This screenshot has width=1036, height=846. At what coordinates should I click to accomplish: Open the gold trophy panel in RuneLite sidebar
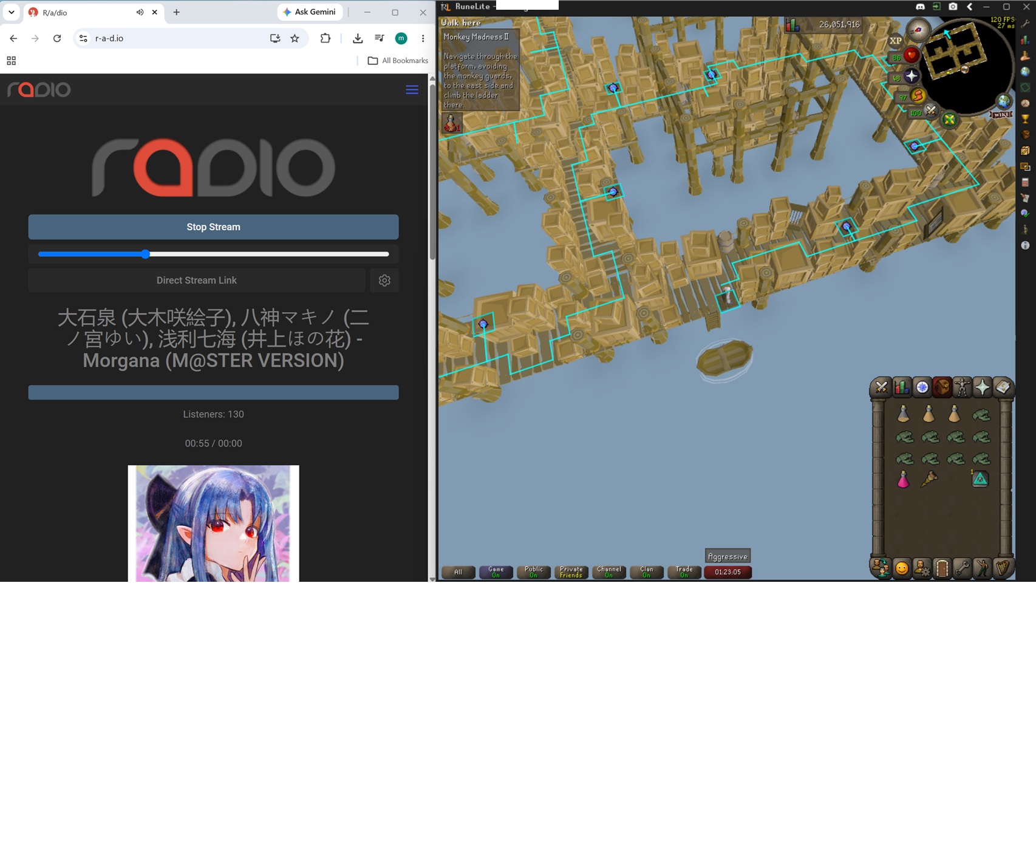coord(1025,119)
